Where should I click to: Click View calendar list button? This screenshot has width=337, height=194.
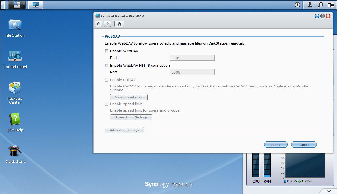coord(129,97)
